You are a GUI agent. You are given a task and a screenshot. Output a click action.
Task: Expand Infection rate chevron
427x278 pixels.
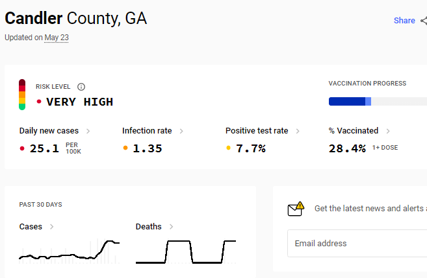click(181, 131)
